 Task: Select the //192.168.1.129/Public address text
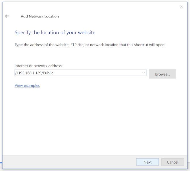tap(34, 73)
